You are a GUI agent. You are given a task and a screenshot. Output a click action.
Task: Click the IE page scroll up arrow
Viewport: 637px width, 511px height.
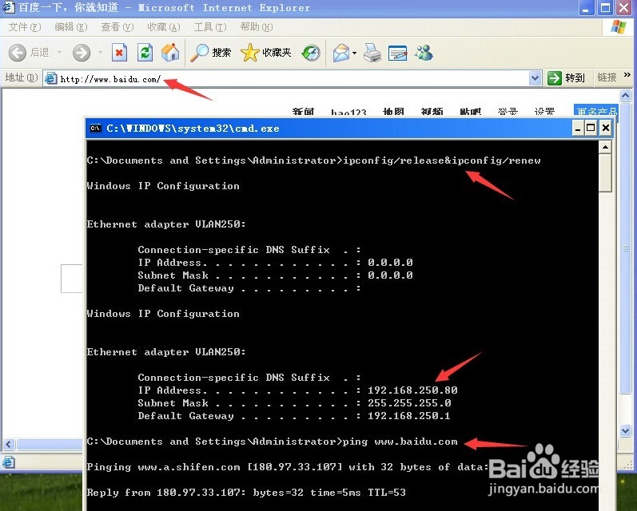tap(625, 96)
